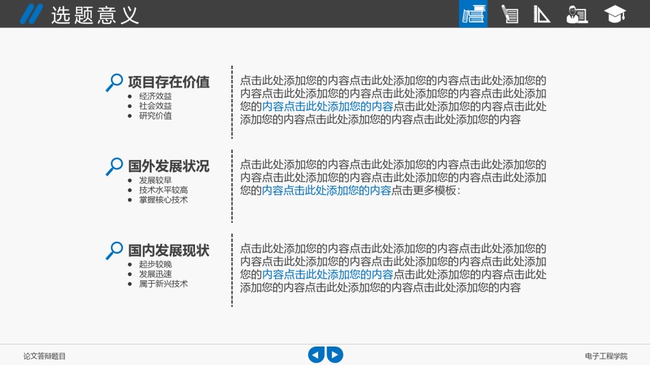Click magnifier icon beside 国外发展状况
This screenshot has height=365, width=650.
coord(114,167)
